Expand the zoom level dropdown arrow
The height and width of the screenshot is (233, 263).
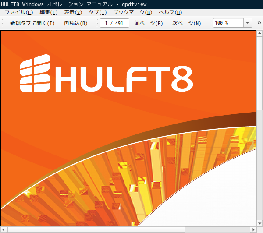pos(248,23)
